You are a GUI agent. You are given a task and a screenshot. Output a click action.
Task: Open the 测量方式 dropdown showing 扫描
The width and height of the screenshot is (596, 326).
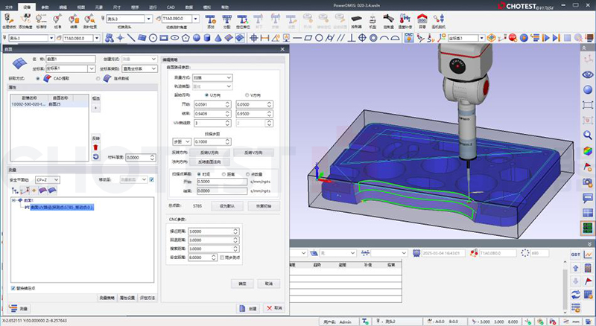click(212, 77)
